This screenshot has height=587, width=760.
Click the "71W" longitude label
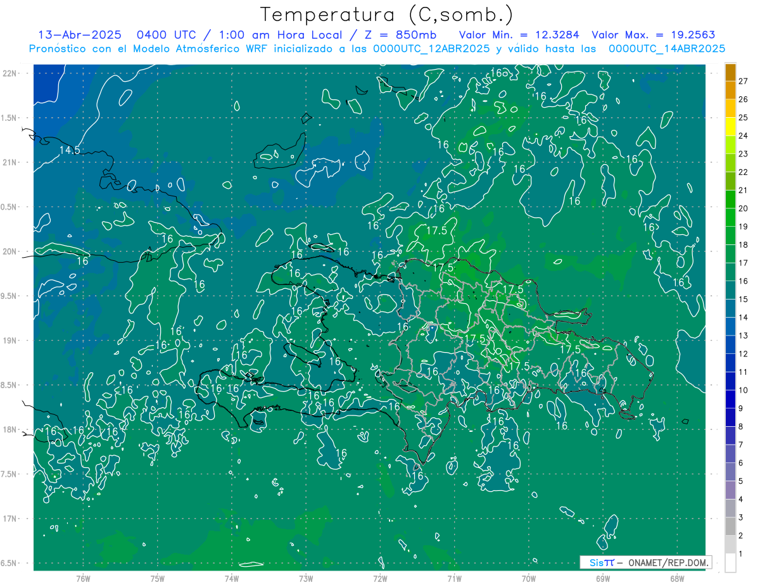point(454,578)
